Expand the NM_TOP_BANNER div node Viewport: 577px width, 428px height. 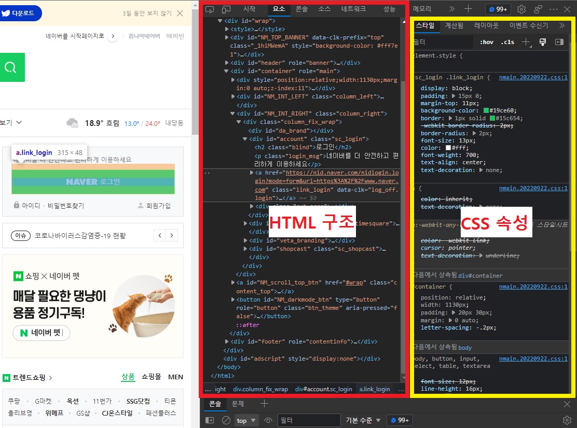[x=227, y=37]
